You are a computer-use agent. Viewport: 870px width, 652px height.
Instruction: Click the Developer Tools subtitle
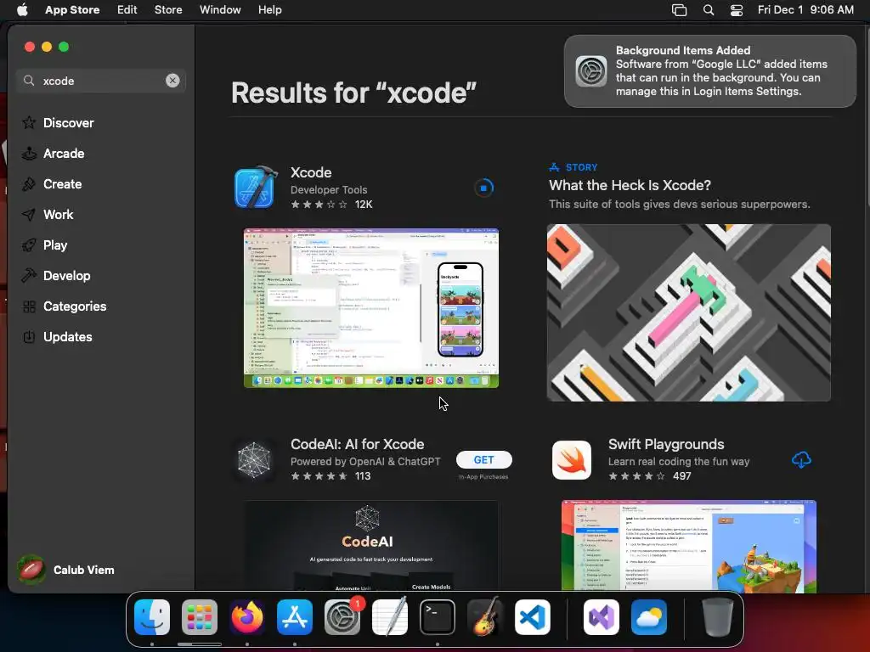pos(329,189)
